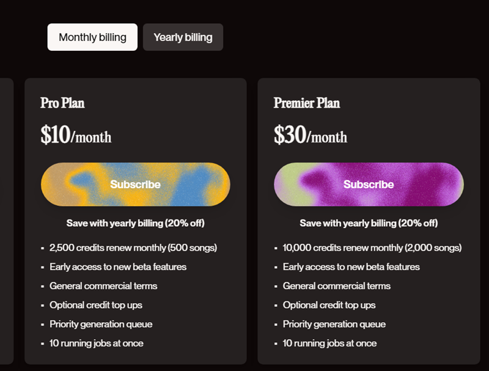Click Optional credit top ups in Premier Plan
The height and width of the screenshot is (371, 489).
coord(329,305)
